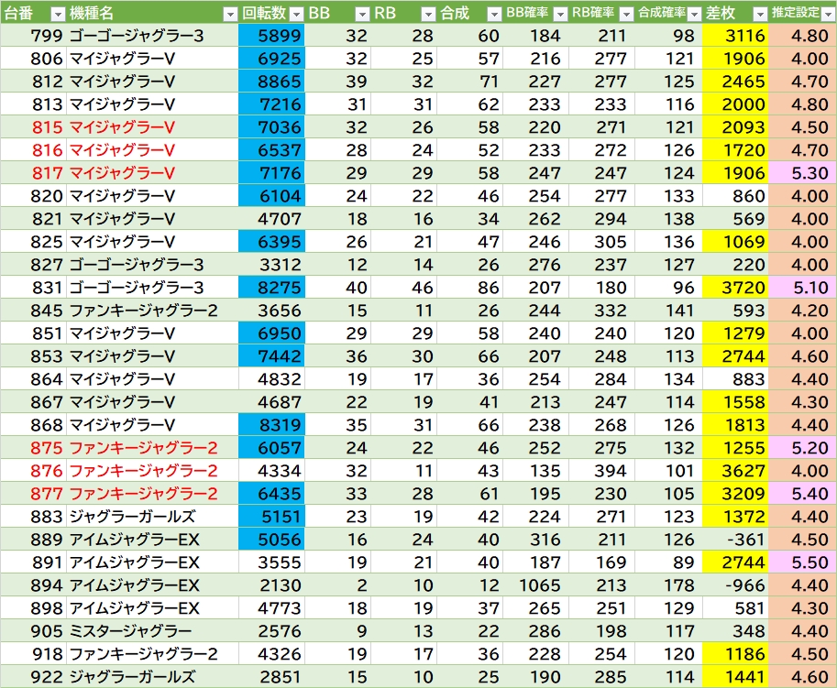Open the BB column filter dropdown
Image resolution: width=837 pixels, height=688 pixels.
[362, 14]
